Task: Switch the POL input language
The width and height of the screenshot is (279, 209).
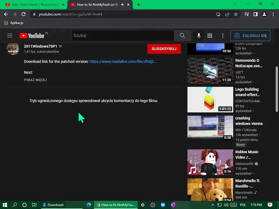Action: (243, 205)
